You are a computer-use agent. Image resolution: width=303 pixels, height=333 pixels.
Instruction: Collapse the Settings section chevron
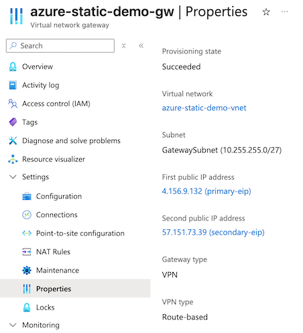point(13,177)
